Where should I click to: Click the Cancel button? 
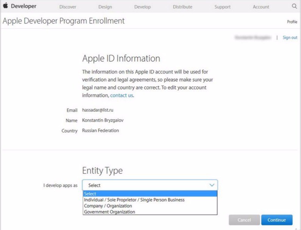click(x=244, y=220)
